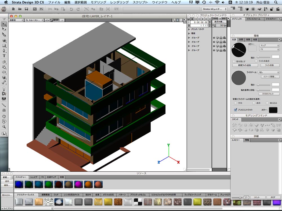Pick the Hand pan tool
The height and width of the screenshot is (211, 282).
tap(4, 116)
